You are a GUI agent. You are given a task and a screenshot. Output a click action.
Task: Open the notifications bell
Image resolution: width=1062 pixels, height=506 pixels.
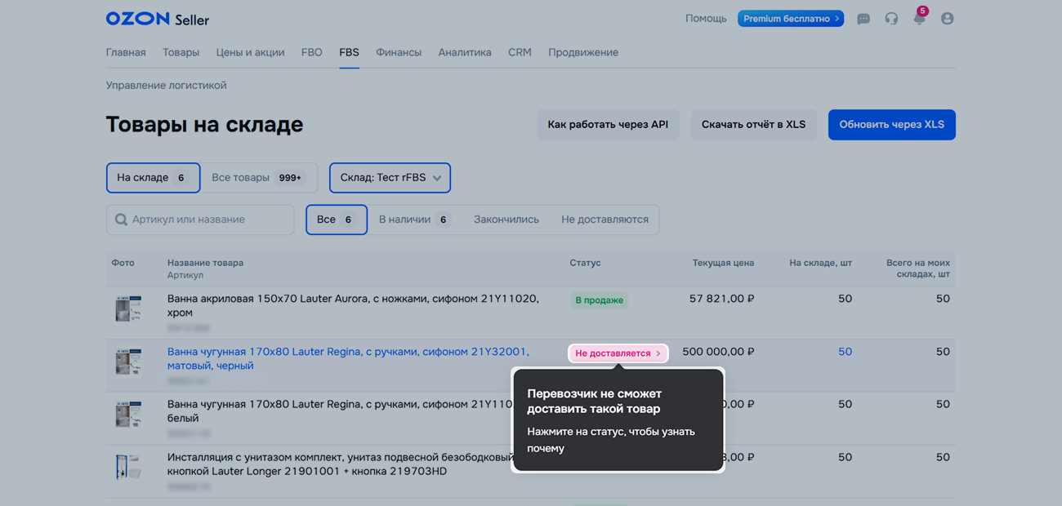919,19
